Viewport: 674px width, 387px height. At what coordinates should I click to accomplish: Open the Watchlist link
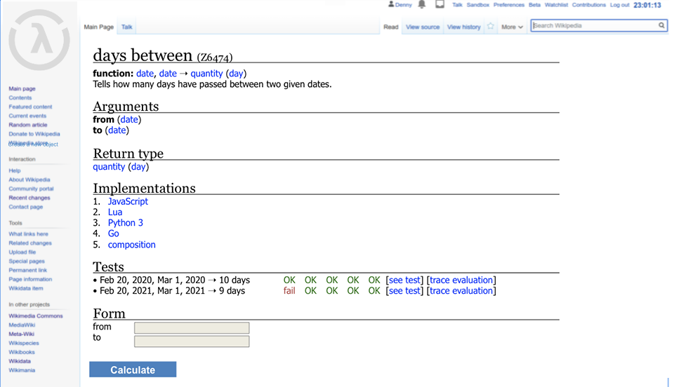(556, 5)
